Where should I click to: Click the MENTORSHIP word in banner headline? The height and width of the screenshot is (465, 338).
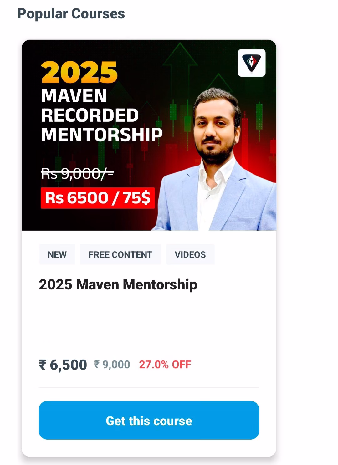click(102, 135)
